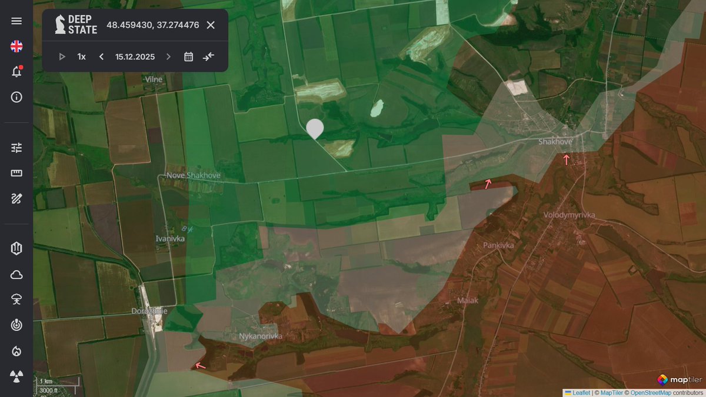Click the Pankivka label
706x397 pixels.
498,245
